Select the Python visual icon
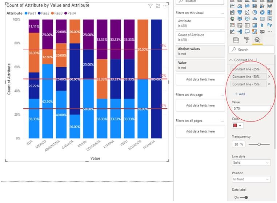277x203 pixels. [270, 25]
